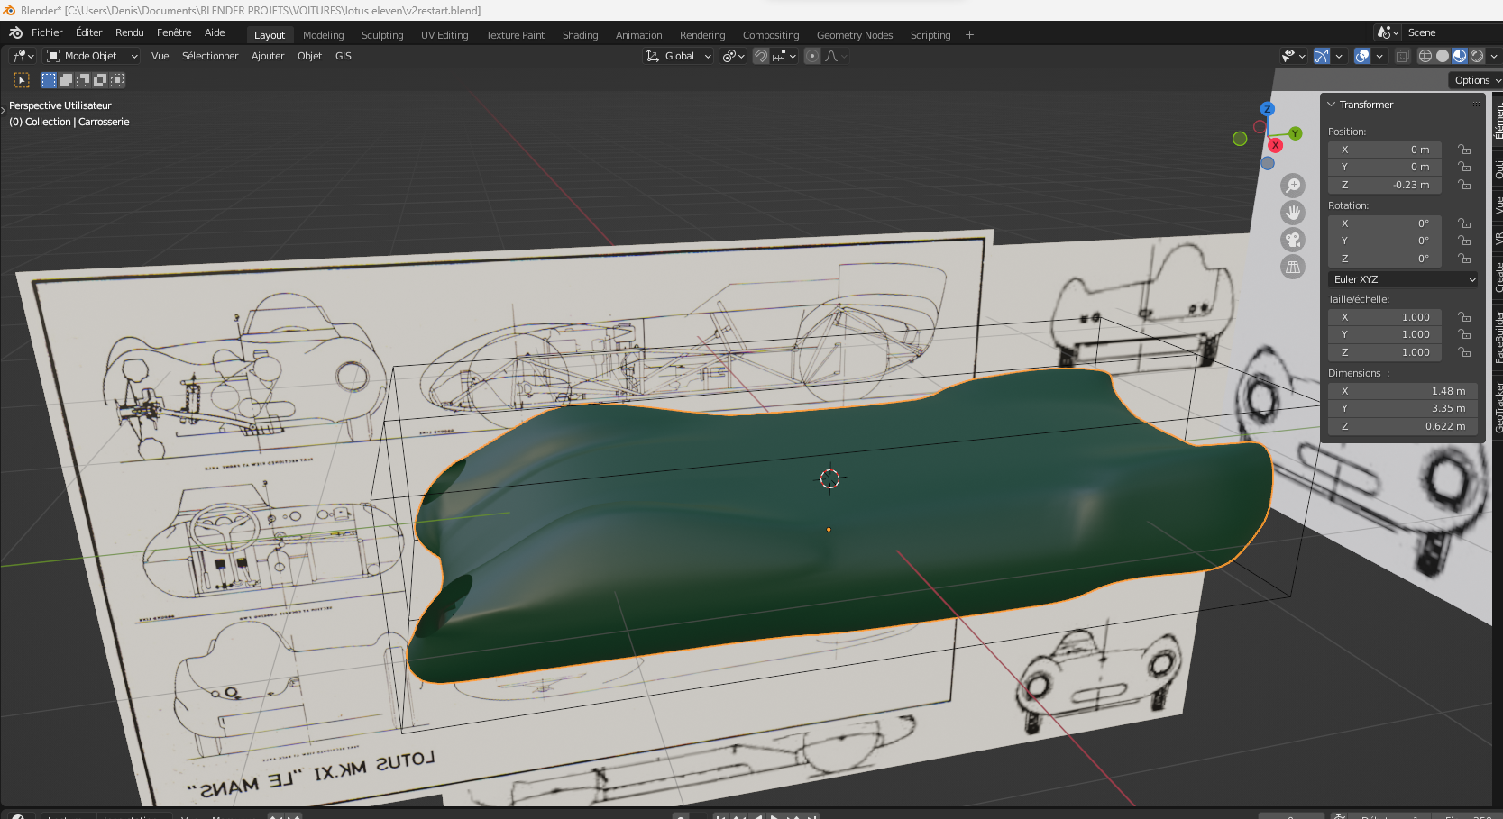Click the Position Z value field
Image resolution: width=1503 pixels, height=819 pixels.
pyautogui.click(x=1384, y=185)
